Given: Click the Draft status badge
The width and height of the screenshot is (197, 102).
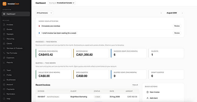Looking at the screenshot, I should (97, 97).
